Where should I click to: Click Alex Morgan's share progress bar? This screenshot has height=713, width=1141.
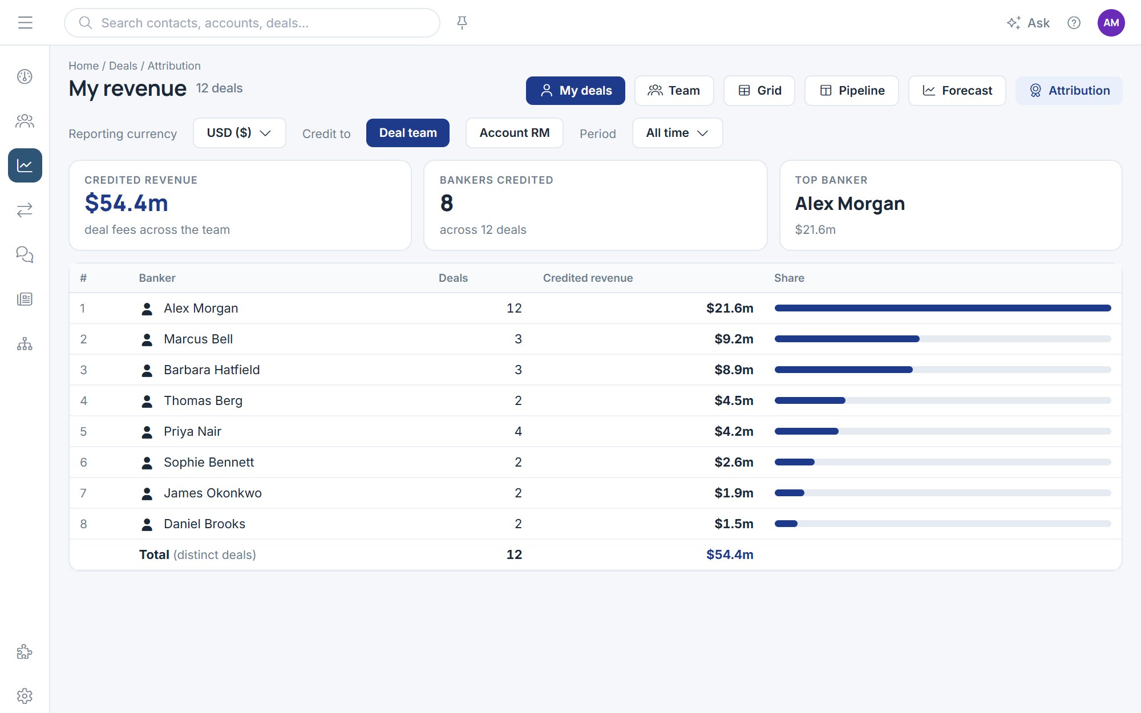tap(942, 308)
